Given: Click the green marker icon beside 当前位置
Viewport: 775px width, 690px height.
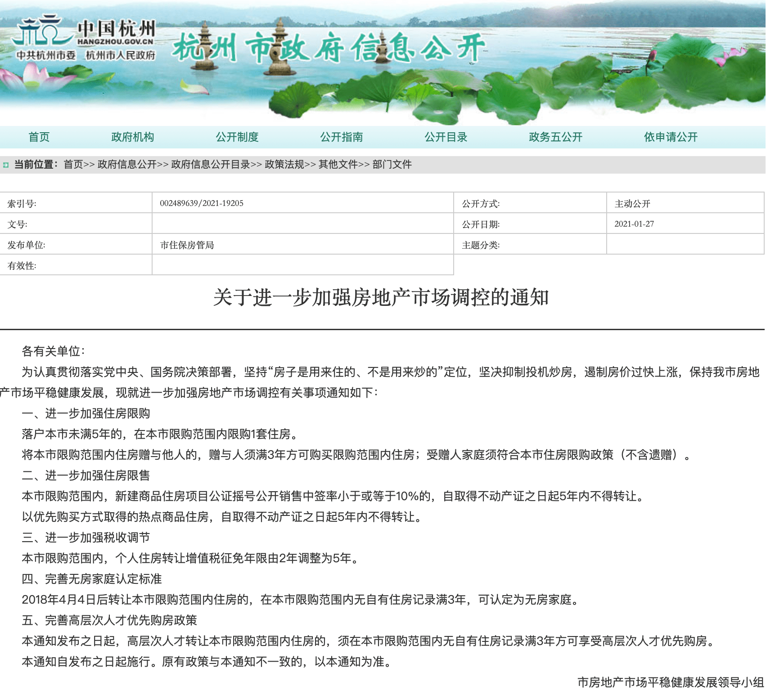Looking at the screenshot, I should click(5, 164).
